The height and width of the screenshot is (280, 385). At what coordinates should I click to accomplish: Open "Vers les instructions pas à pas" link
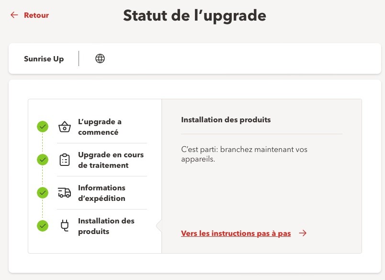click(236, 233)
